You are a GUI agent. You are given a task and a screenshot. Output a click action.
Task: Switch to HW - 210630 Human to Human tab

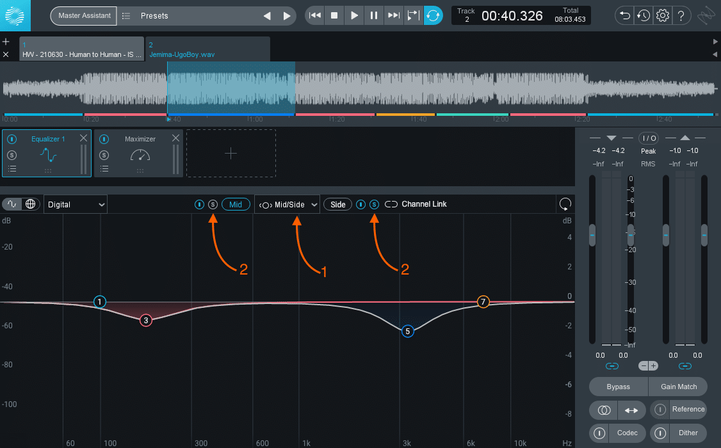pos(81,49)
